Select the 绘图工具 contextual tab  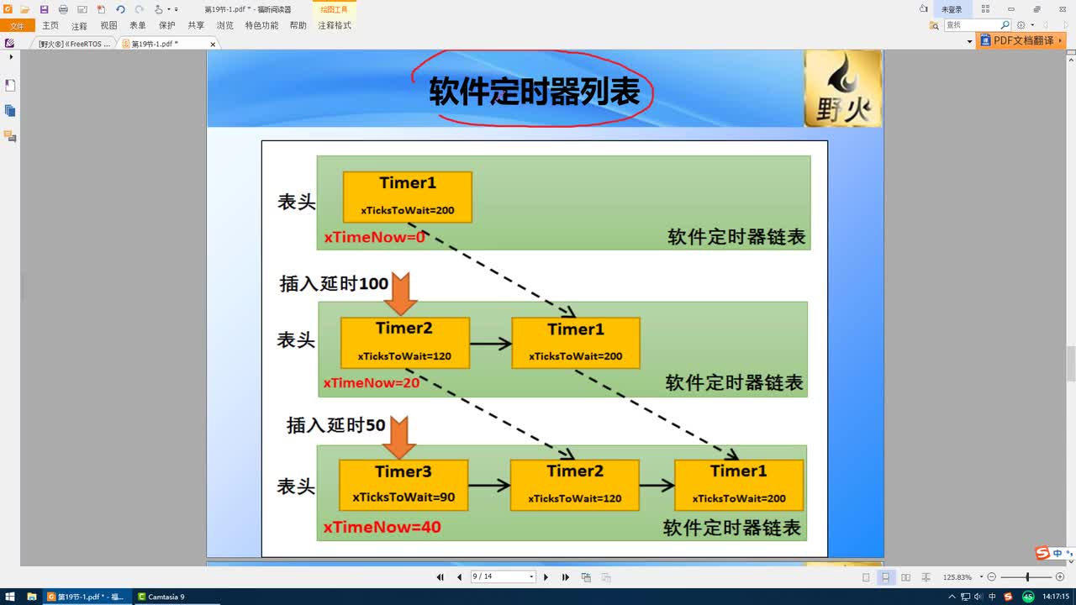click(335, 9)
